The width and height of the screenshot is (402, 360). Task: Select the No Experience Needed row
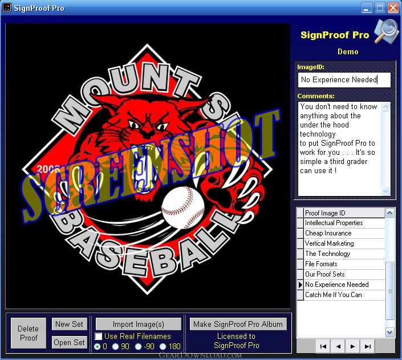[344, 285]
